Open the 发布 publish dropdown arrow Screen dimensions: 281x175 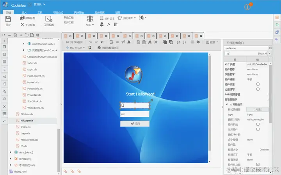93,25
